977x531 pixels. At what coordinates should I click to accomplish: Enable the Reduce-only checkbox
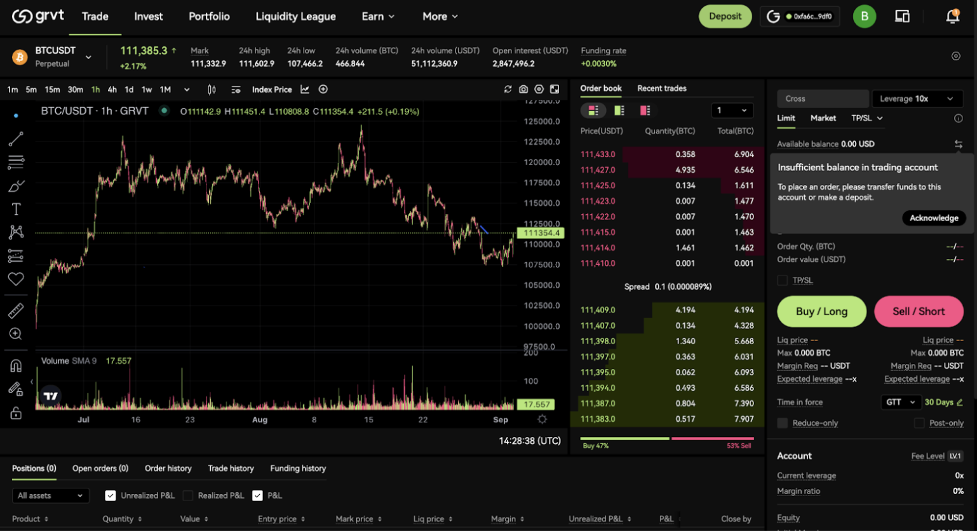[783, 423]
